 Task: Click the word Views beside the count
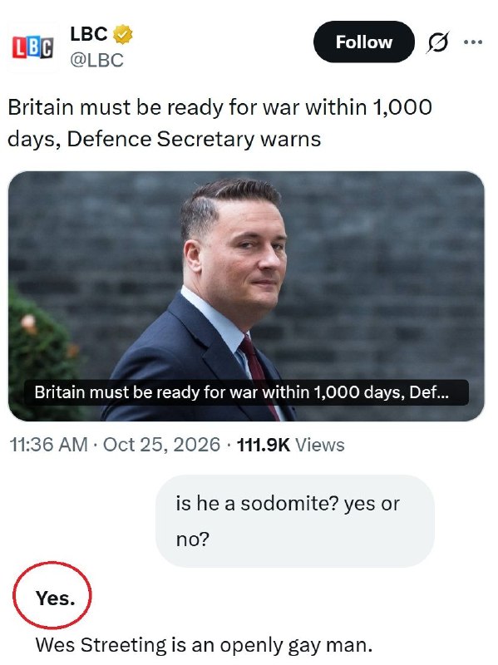tap(320, 445)
